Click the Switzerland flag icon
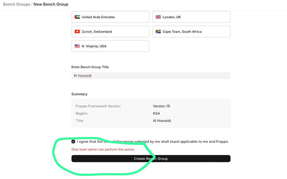Viewport: 287px width, 179px height. coord(77,32)
